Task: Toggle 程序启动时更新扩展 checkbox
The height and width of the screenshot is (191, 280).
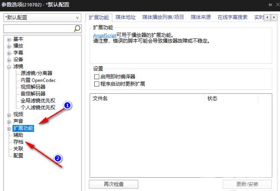Action: (x=96, y=83)
